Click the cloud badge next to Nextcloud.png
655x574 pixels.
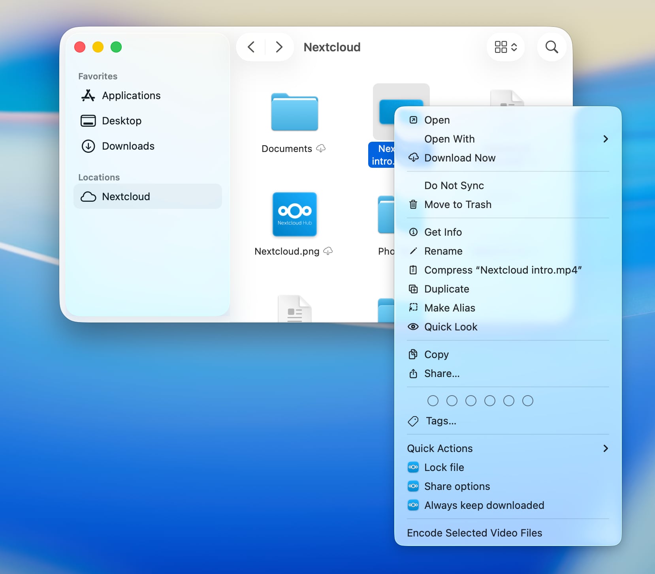pyautogui.click(x=328, y=251)
